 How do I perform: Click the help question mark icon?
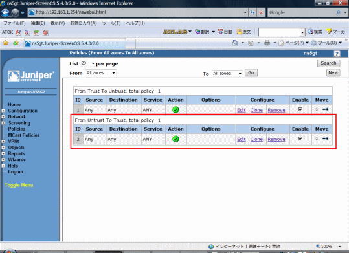337,54
